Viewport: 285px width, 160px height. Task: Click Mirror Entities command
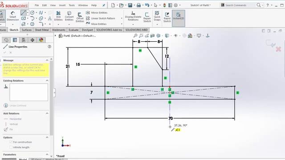click(97, 13)
